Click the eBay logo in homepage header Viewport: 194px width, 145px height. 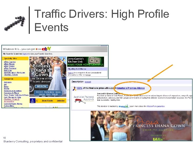[46, 49]
